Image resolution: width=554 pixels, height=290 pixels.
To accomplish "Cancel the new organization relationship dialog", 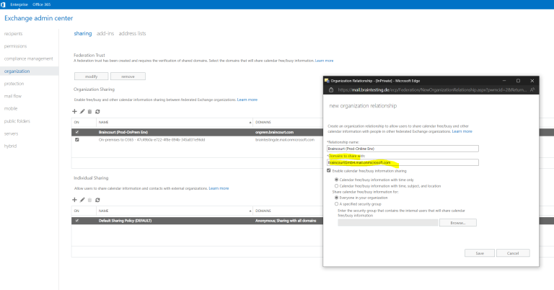I will (513, 253).
